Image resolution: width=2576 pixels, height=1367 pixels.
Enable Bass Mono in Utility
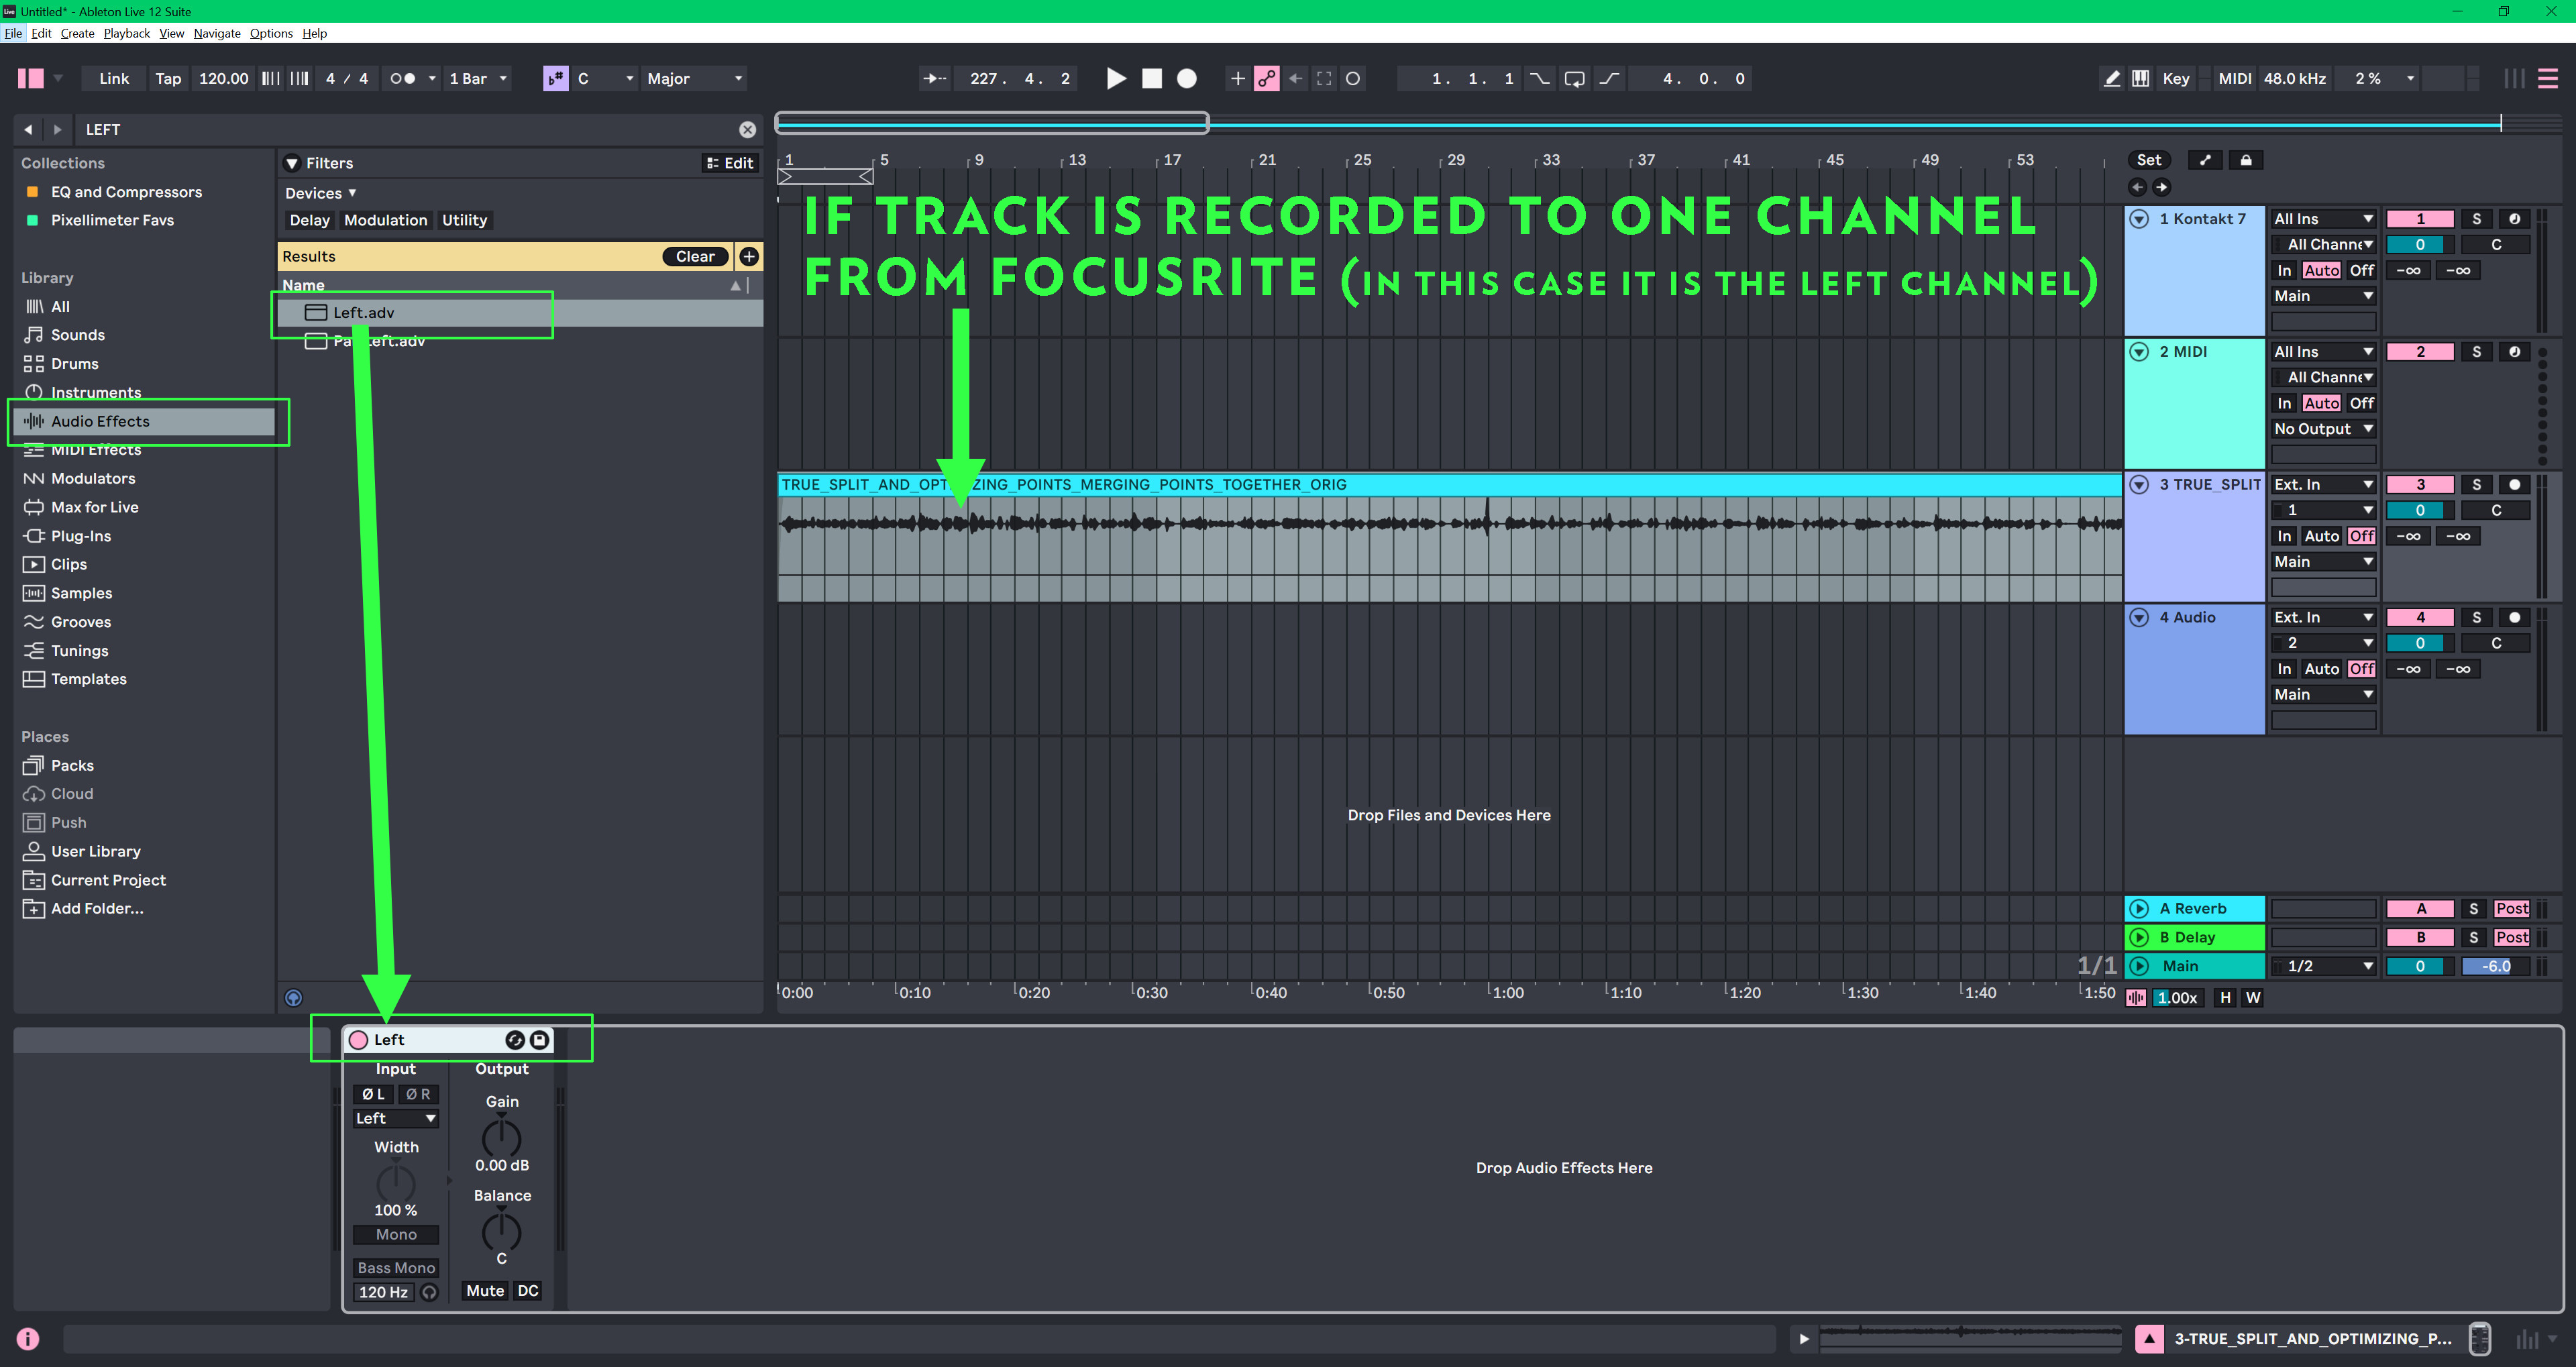(x=396, y=1267)
